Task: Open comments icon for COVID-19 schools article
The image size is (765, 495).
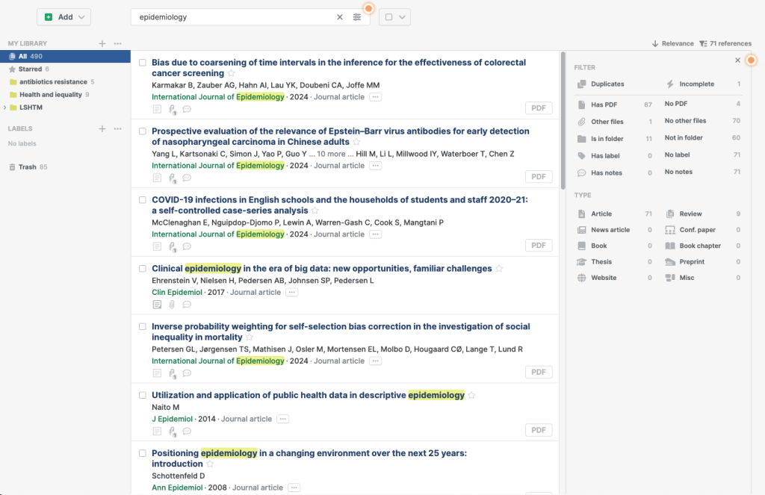Action: pos(187,246)
